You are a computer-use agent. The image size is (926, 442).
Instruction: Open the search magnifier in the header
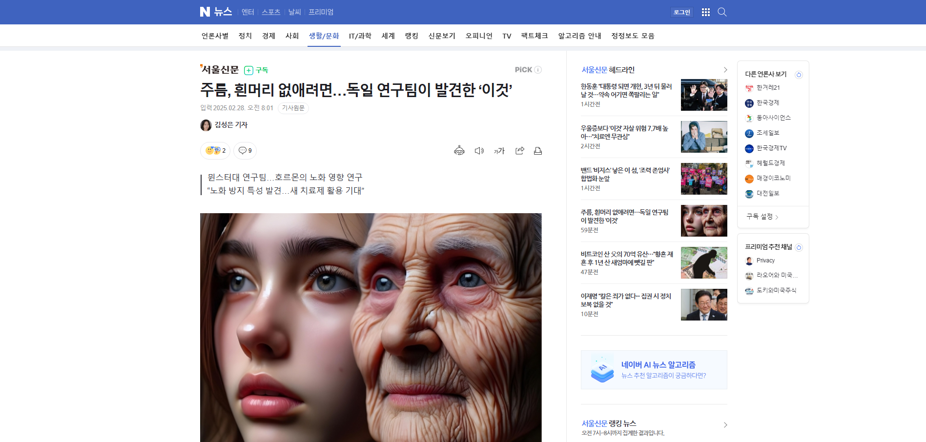722,12
